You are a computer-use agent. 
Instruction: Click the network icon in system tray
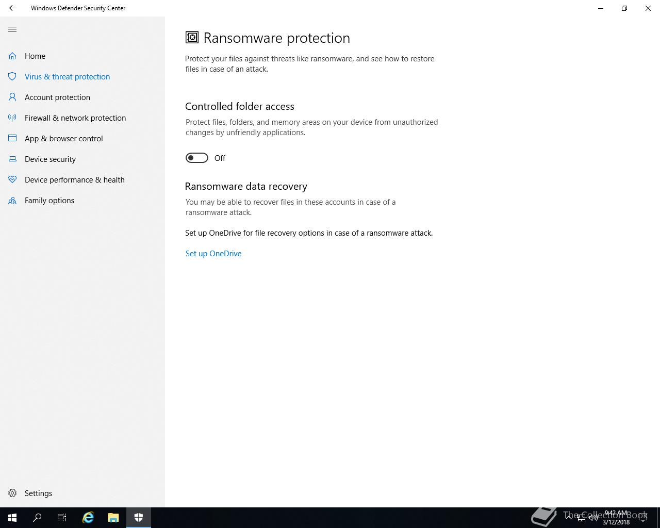click(581, 518)
